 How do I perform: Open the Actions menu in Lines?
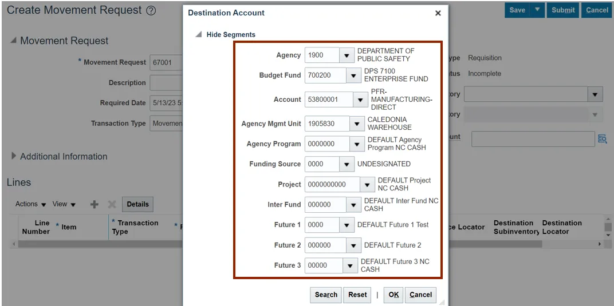coord(31,204)
